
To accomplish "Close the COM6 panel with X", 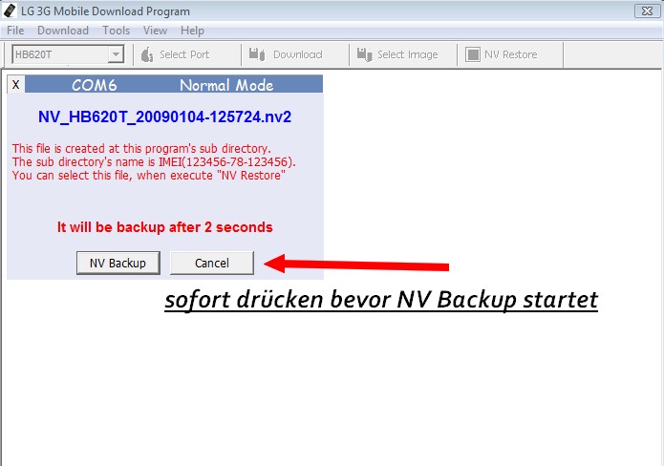I will (15, 85).
